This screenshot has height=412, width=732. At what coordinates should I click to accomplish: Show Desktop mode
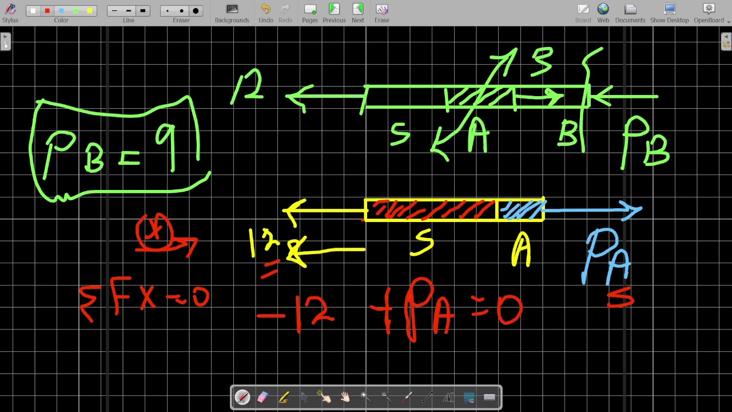[x=670, y=13]
